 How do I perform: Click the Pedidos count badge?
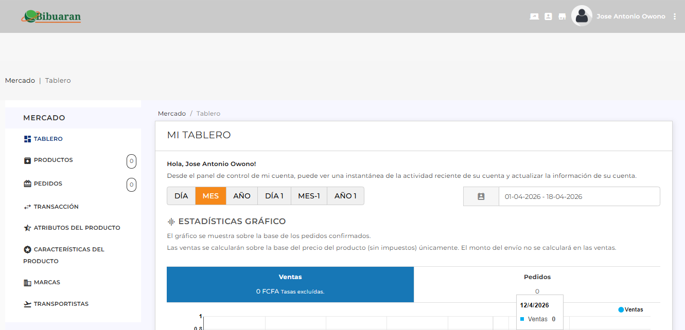(x=131, y=184)
